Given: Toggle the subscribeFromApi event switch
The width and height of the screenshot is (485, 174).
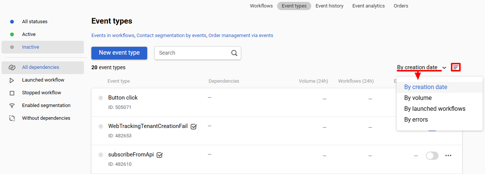Looking at the screenshot, I should click(x=432, y=156).
